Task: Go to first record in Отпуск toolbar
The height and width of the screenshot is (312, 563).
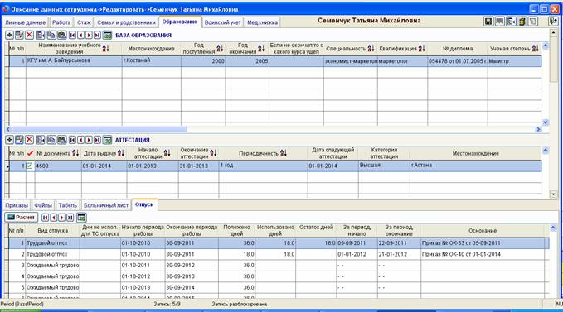Action: [x=46, y=218]
